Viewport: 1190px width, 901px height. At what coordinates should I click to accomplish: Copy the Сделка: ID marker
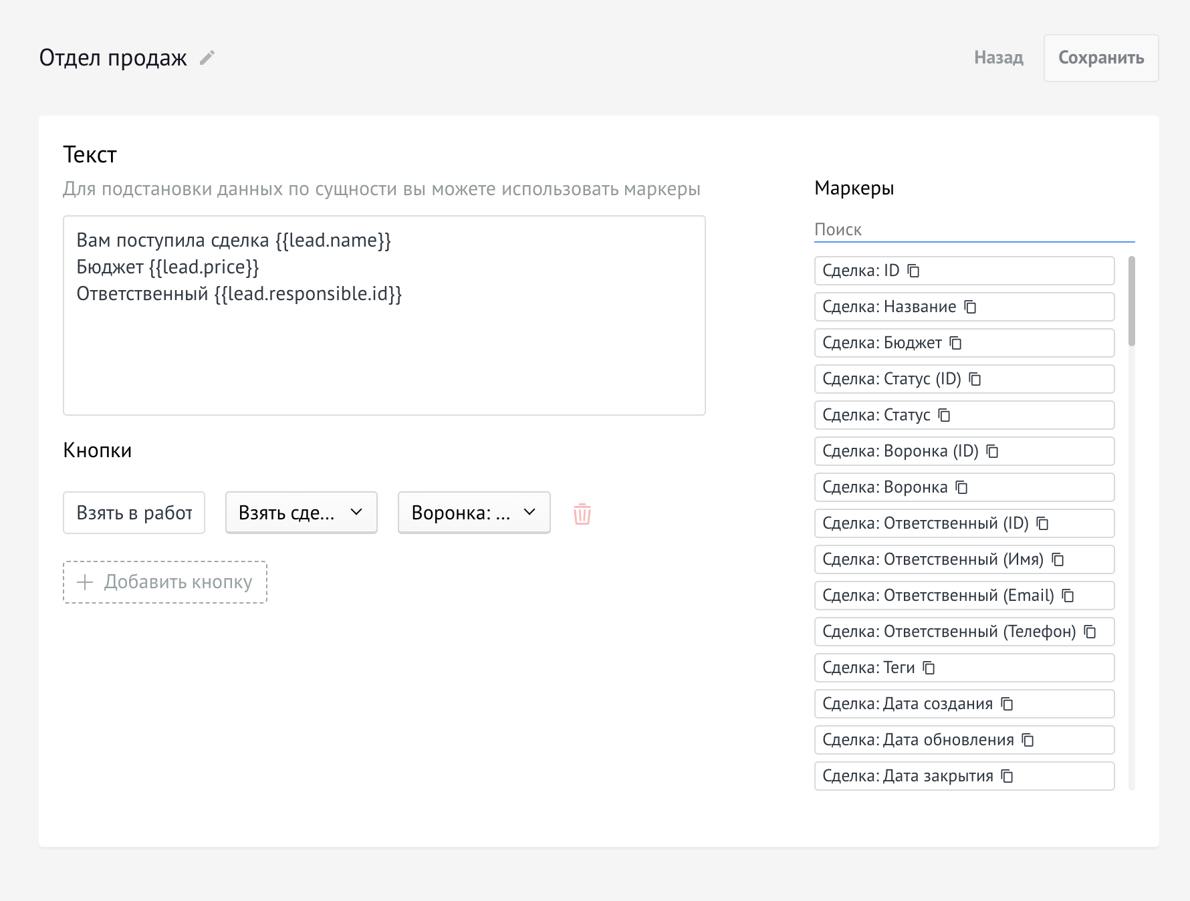[913, 271]
